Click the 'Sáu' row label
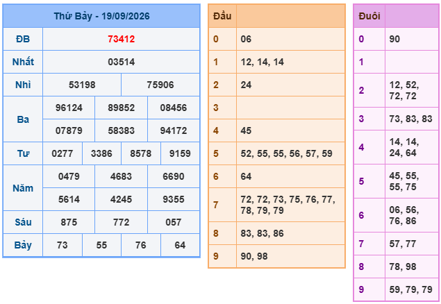The image size is (441, 304). click(23, 222)
